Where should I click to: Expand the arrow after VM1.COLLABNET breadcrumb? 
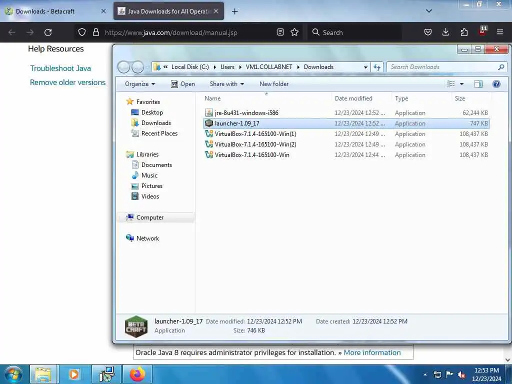[x=298, y=67]
